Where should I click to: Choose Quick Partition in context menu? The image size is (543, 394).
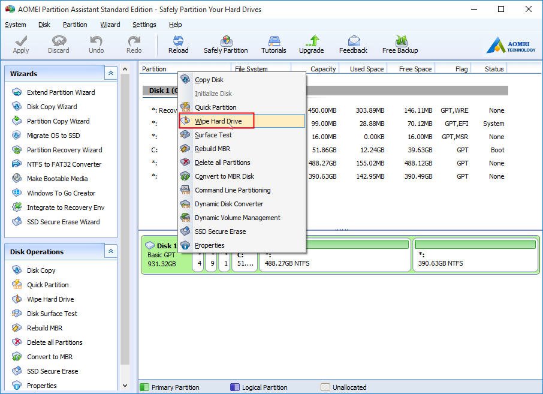point(242,107)
